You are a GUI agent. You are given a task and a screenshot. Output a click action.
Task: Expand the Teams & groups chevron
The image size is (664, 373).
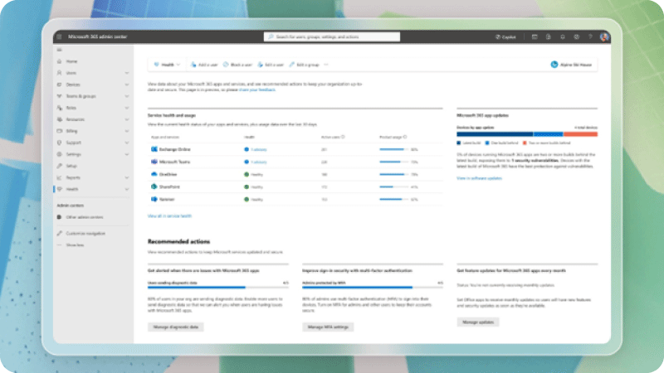point(127,96)
